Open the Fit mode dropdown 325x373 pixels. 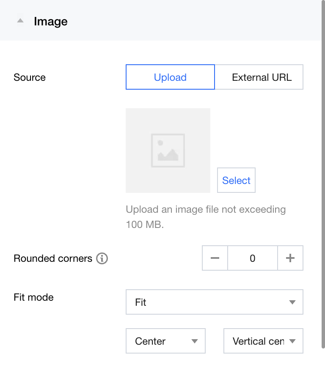click(x=207, y=302)
